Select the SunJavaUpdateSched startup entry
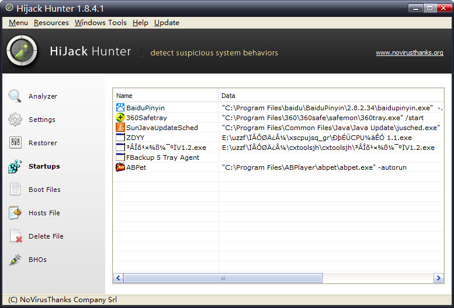The height and width of the screenshot is (308, 454). click(x=161, y=128)
